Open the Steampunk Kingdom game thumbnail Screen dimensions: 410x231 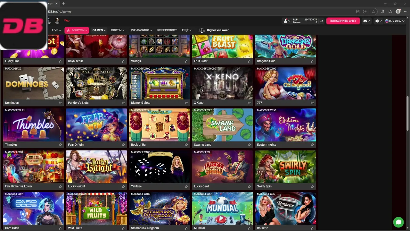160,209
